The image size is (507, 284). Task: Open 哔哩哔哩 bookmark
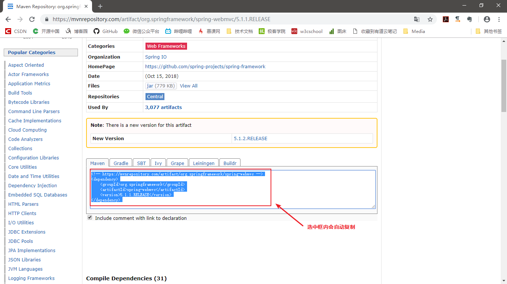click(x=179, y=31)
